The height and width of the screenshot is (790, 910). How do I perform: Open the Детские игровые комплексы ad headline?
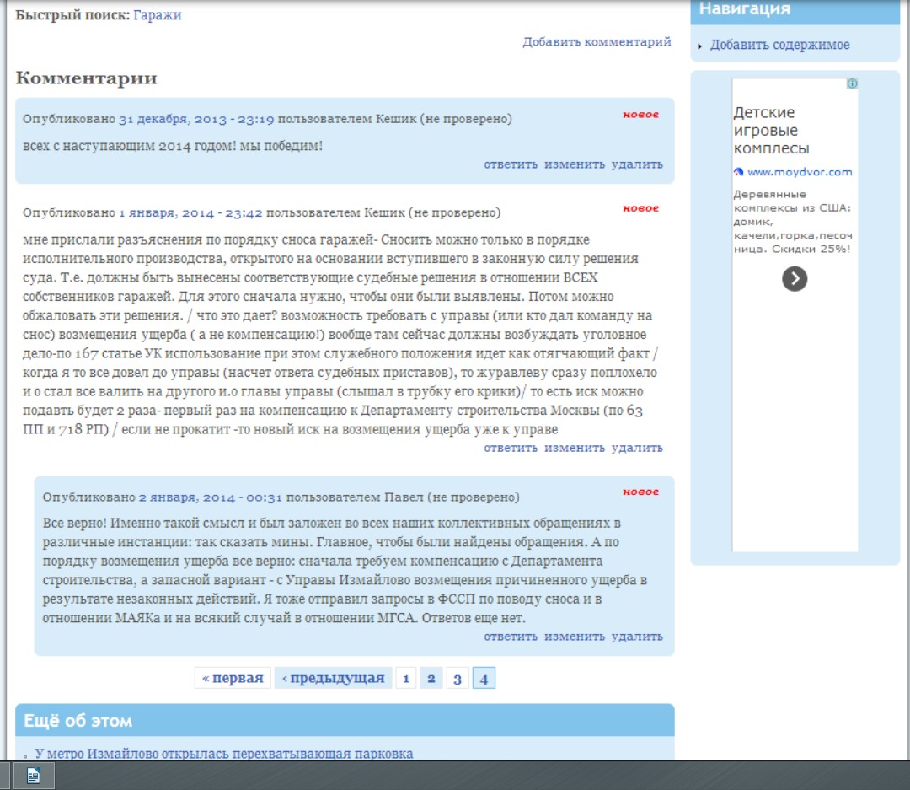coord(771,131)
